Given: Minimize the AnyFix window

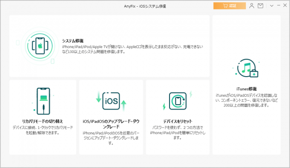Looking at the screenshot, I should pyautogui.click(x=278, y=6).
